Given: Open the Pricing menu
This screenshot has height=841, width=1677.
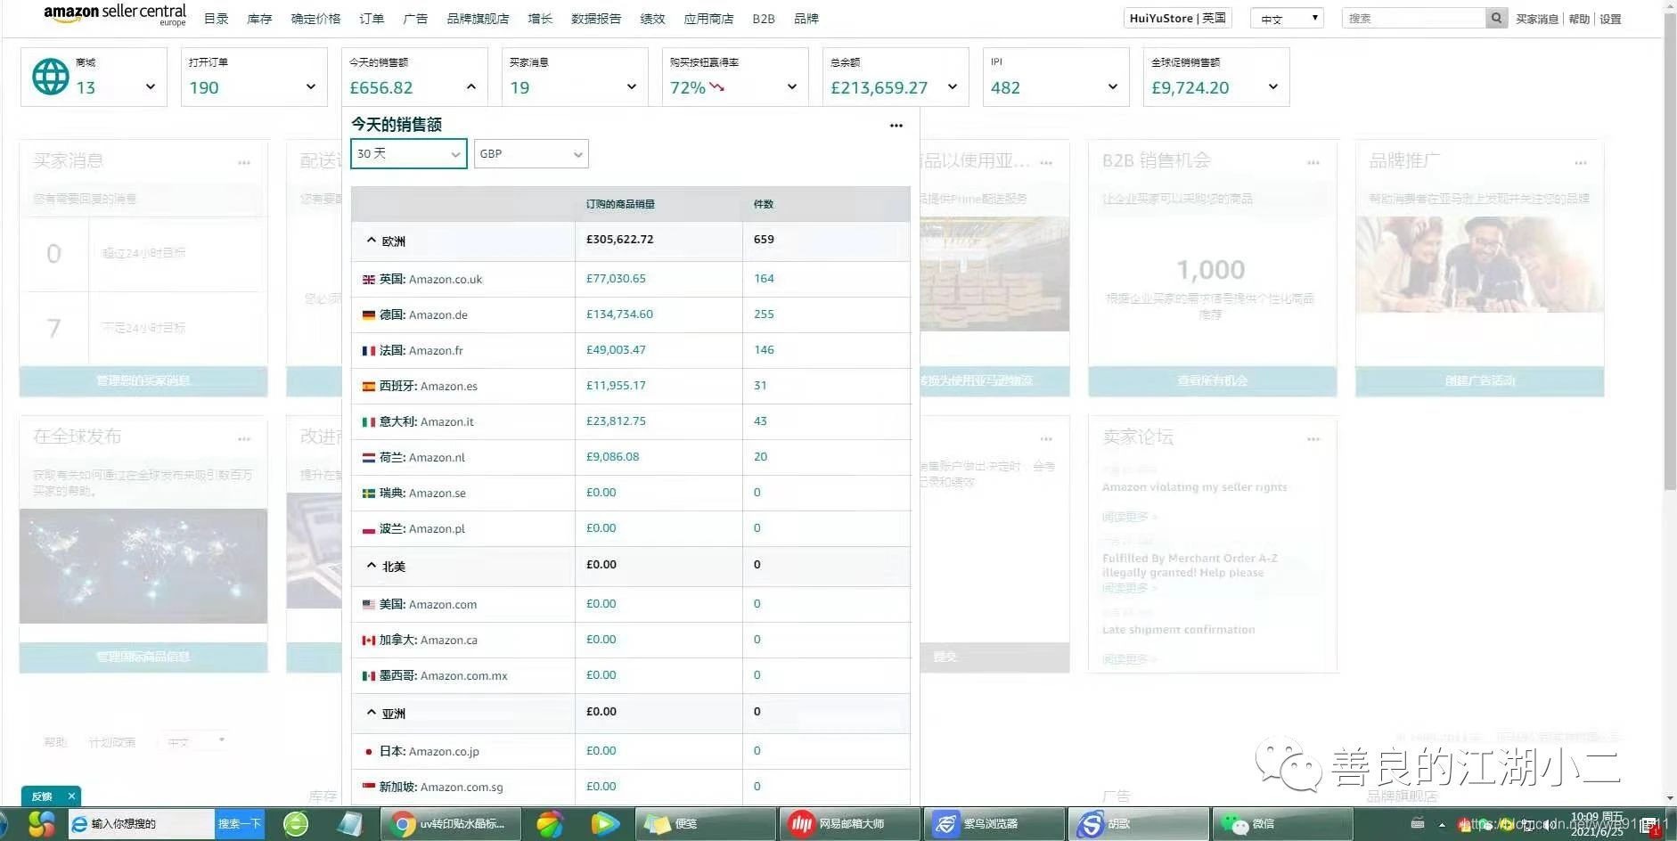Looking at the screenshot, I should click(315, 19).
